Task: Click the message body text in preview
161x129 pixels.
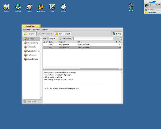Action: (61, 88)
